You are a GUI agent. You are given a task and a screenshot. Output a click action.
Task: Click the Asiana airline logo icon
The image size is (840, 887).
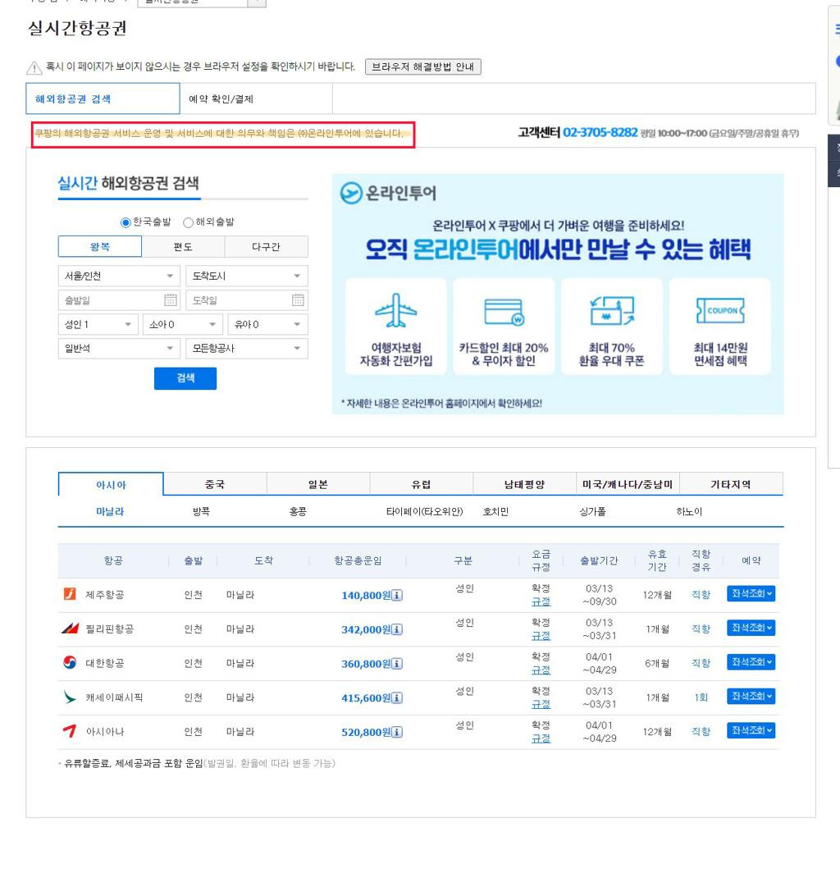70,730
